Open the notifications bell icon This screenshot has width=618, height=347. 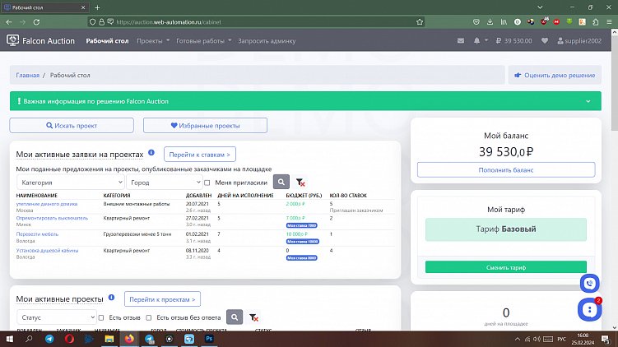click(476, 40)
